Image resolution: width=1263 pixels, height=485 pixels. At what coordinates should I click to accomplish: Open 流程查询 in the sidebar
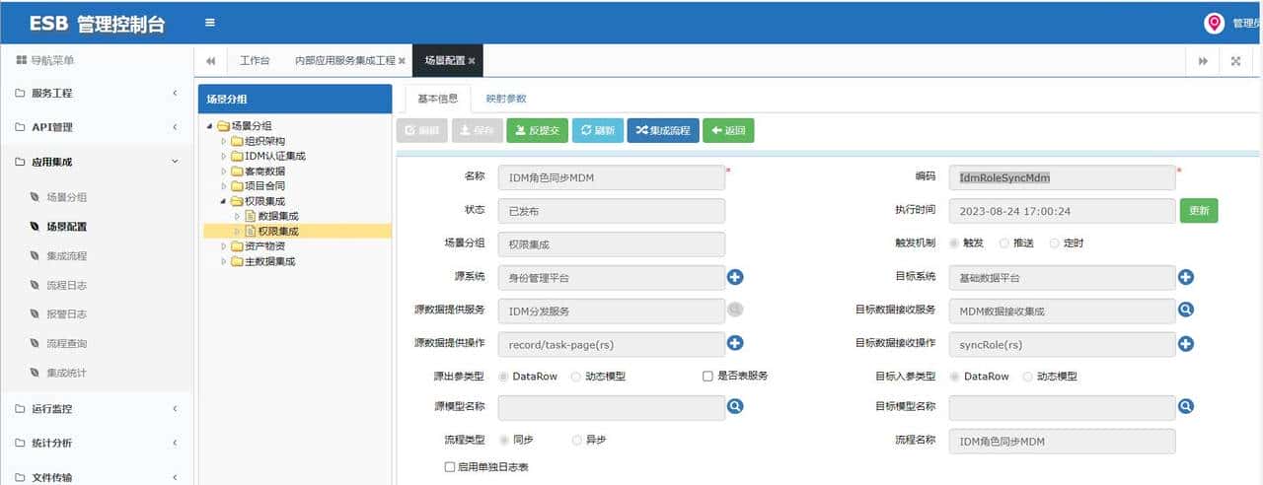tap(66, 343)
